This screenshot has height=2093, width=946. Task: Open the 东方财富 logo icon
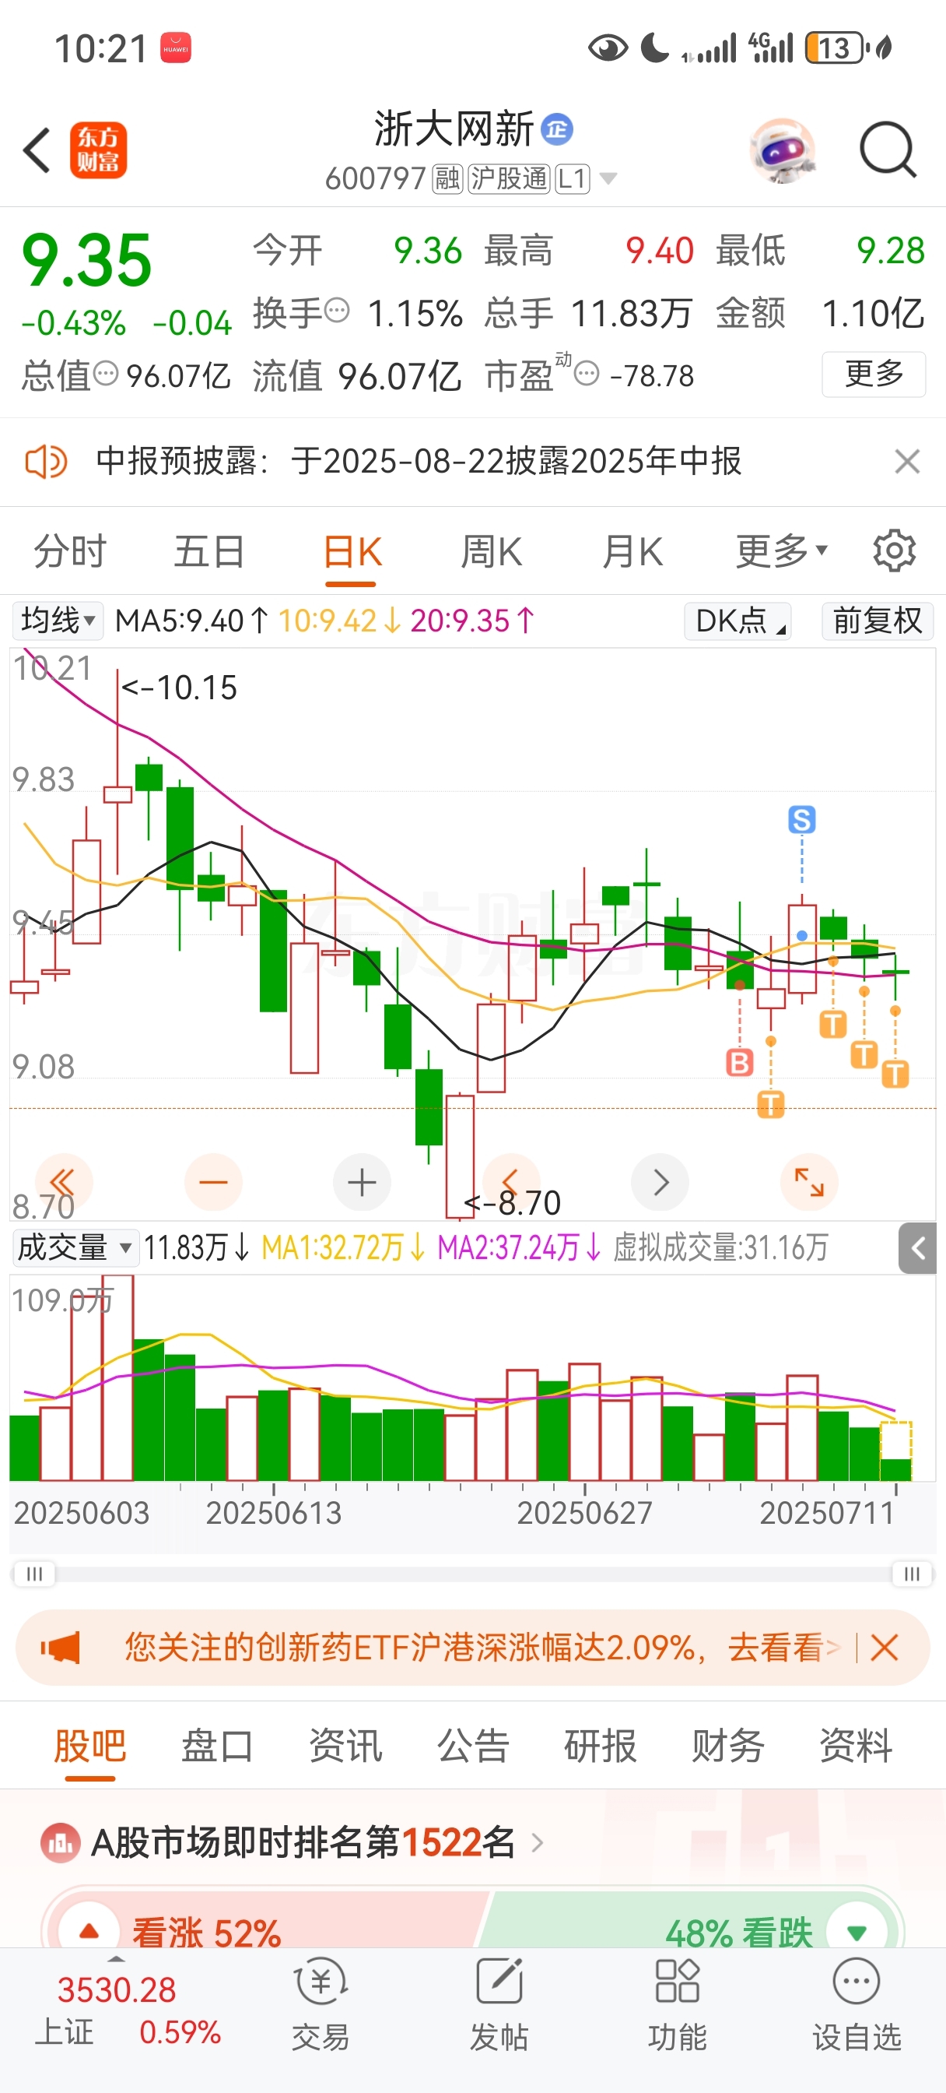[x=98, y=150]
